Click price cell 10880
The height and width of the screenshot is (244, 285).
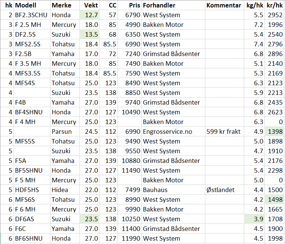tap(129, 161)
